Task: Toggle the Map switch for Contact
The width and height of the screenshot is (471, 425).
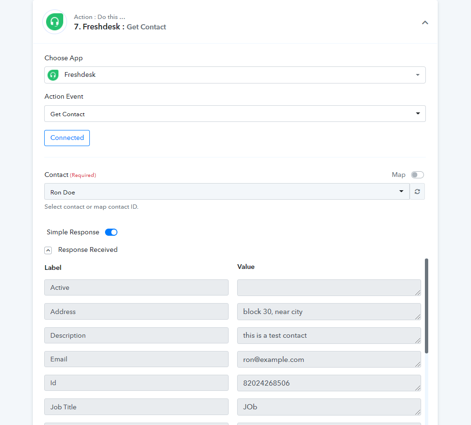Action: click(417, 175)
